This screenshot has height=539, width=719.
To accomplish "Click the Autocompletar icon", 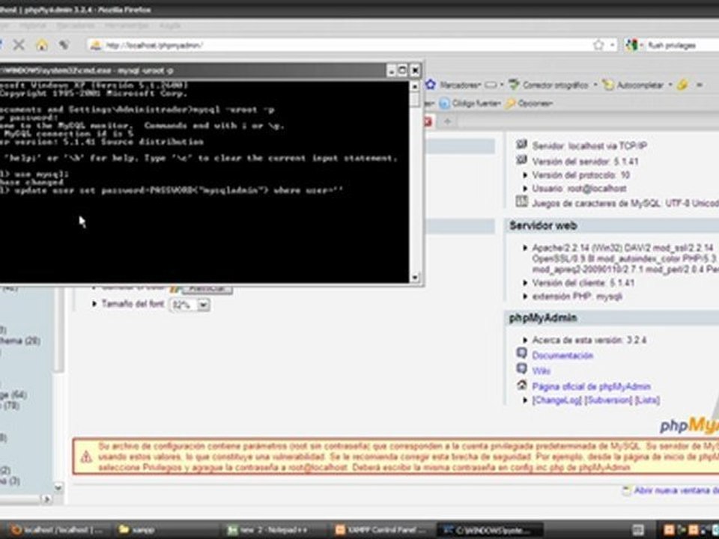I will (608, 85).
